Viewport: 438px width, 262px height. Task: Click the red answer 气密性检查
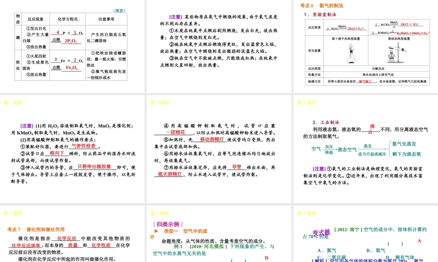(x=84, y=145)
